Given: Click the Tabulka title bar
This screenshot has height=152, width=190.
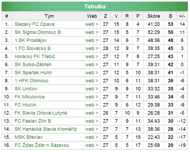Looking at the screenshot, I should click(95, 6).
